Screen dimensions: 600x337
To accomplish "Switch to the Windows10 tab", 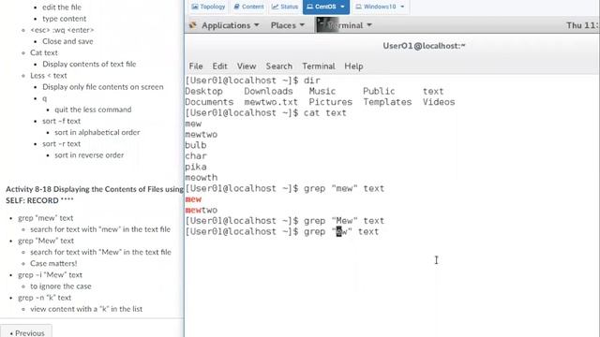I will coord(380,7).
